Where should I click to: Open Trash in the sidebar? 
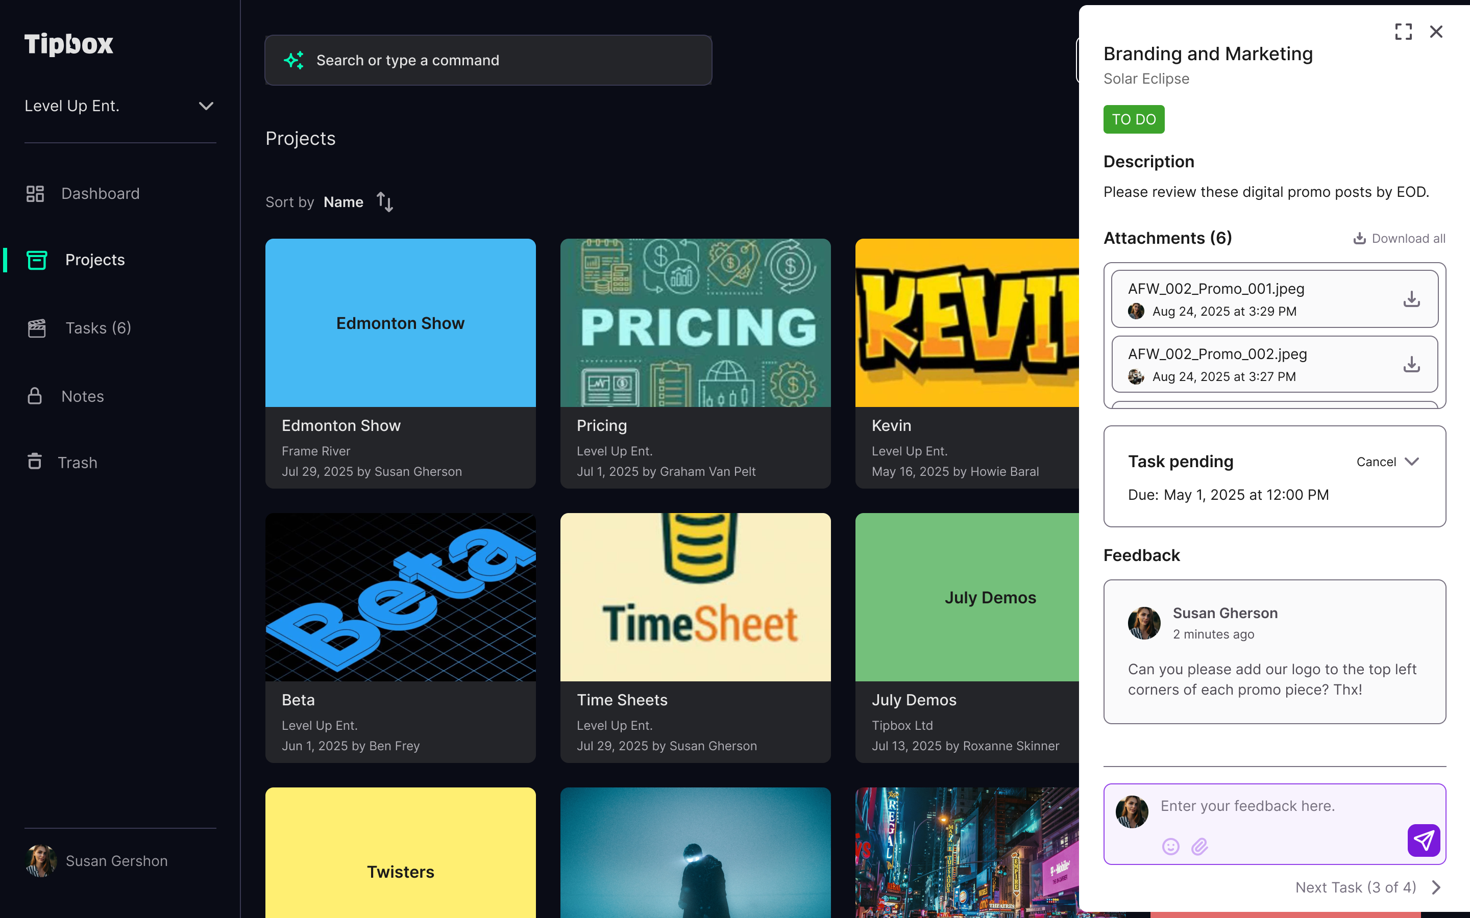[62, 462]
